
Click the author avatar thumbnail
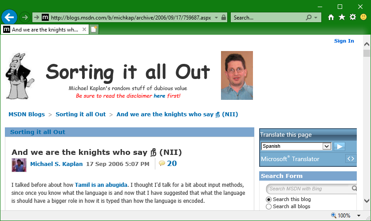tap(19, 165)
